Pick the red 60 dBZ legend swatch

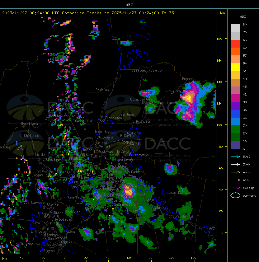point(235,44)
